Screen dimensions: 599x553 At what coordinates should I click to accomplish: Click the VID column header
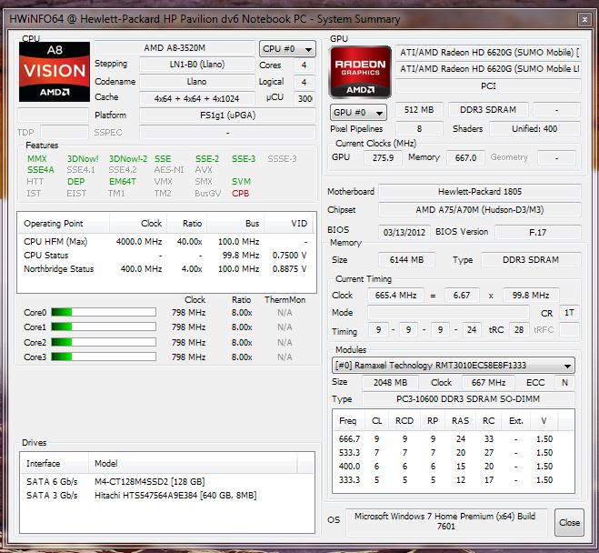288,224
